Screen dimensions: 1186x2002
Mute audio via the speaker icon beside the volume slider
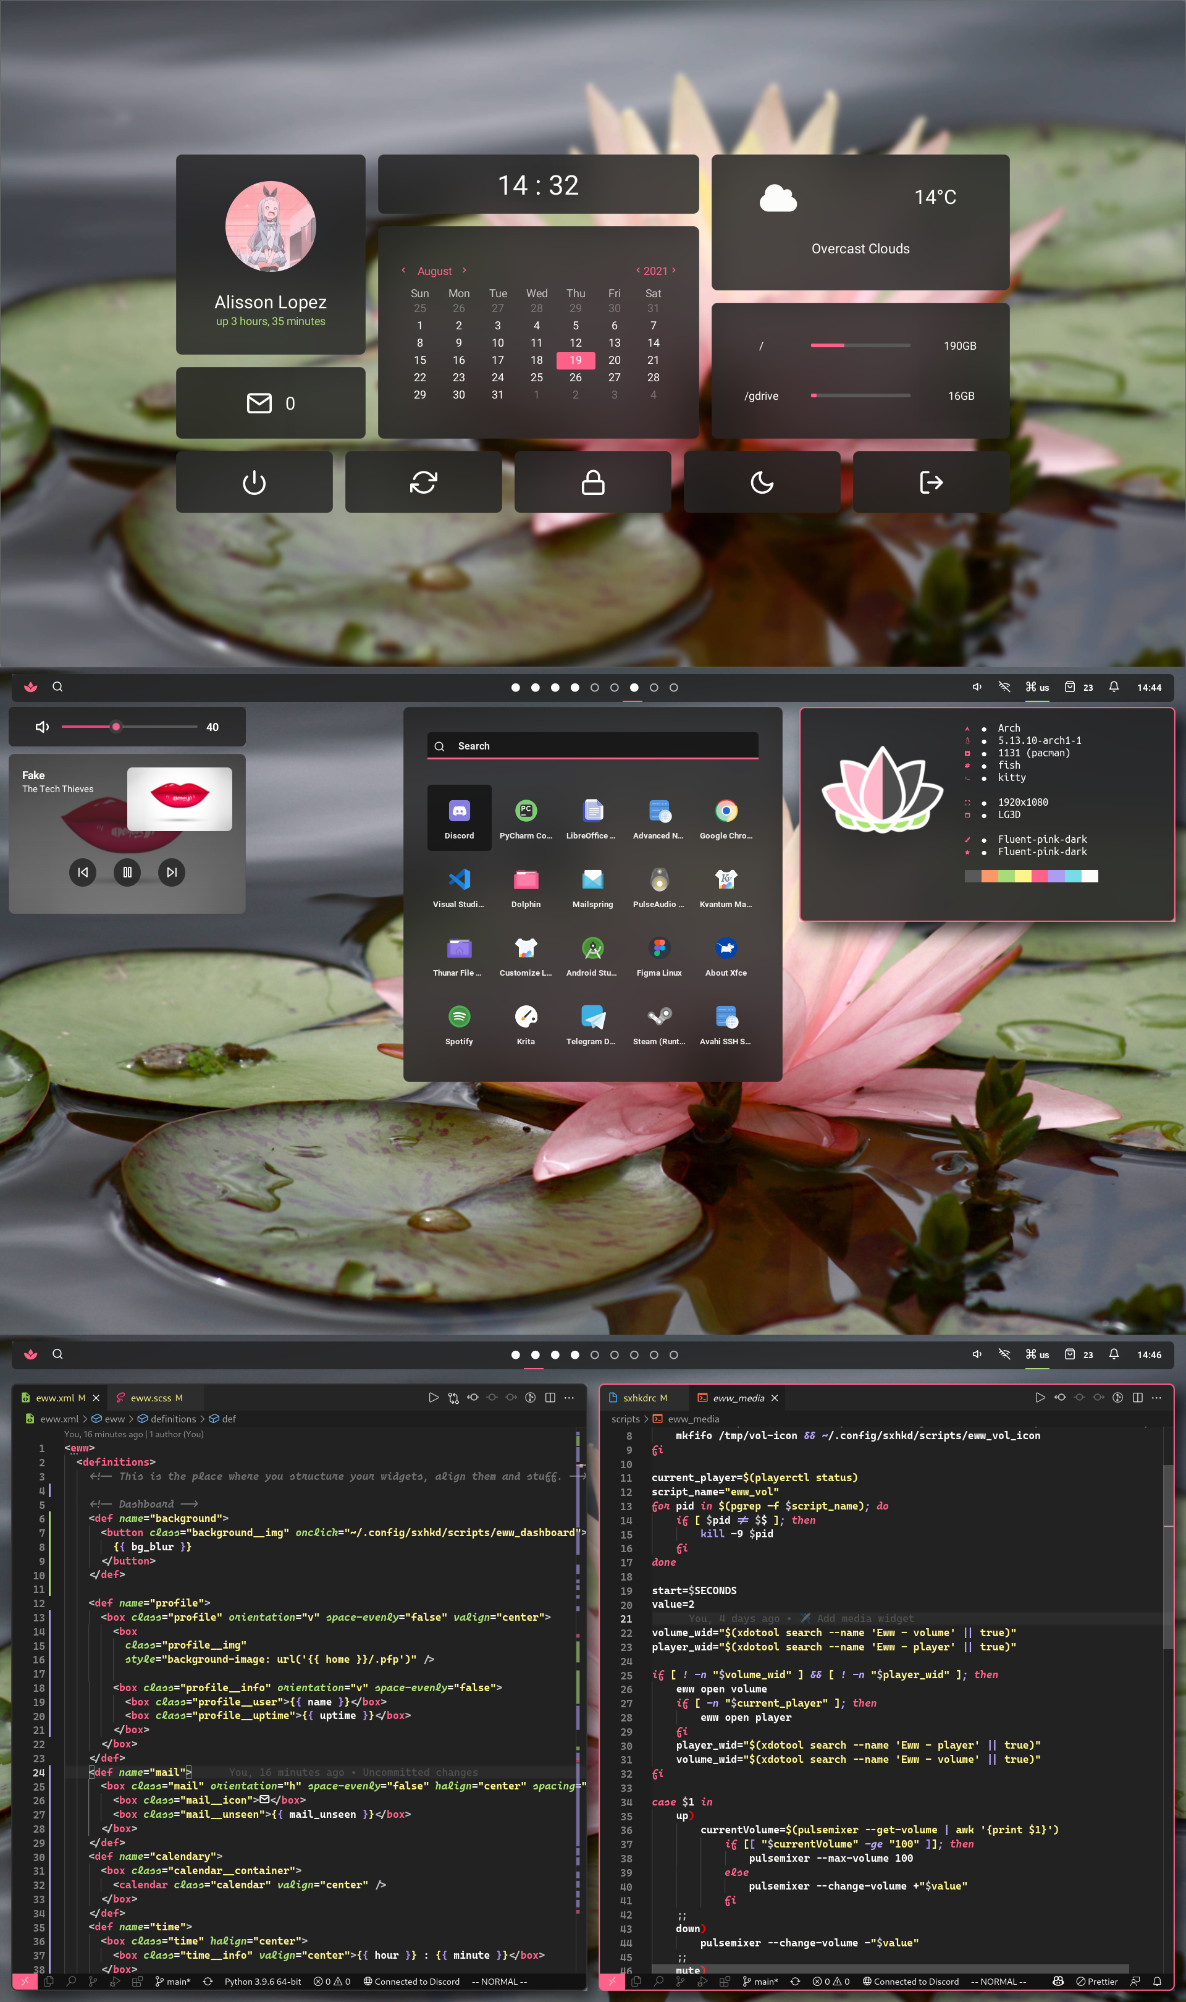click(43, 727)
